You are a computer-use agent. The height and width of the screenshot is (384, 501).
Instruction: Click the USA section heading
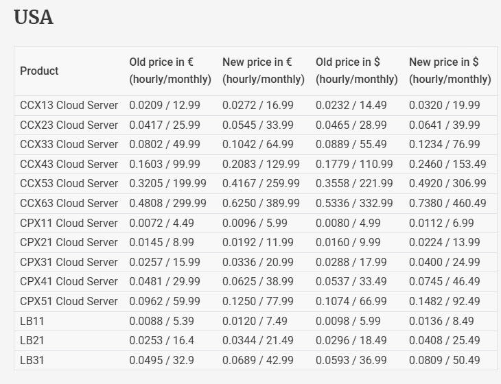34,17
